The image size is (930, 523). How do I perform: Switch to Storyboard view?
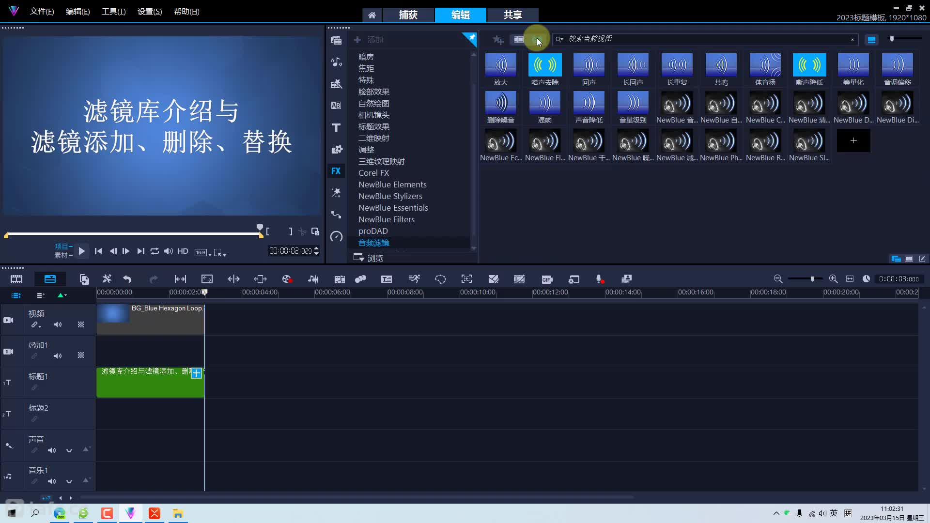pyautogui.click(x=16, y=279)
